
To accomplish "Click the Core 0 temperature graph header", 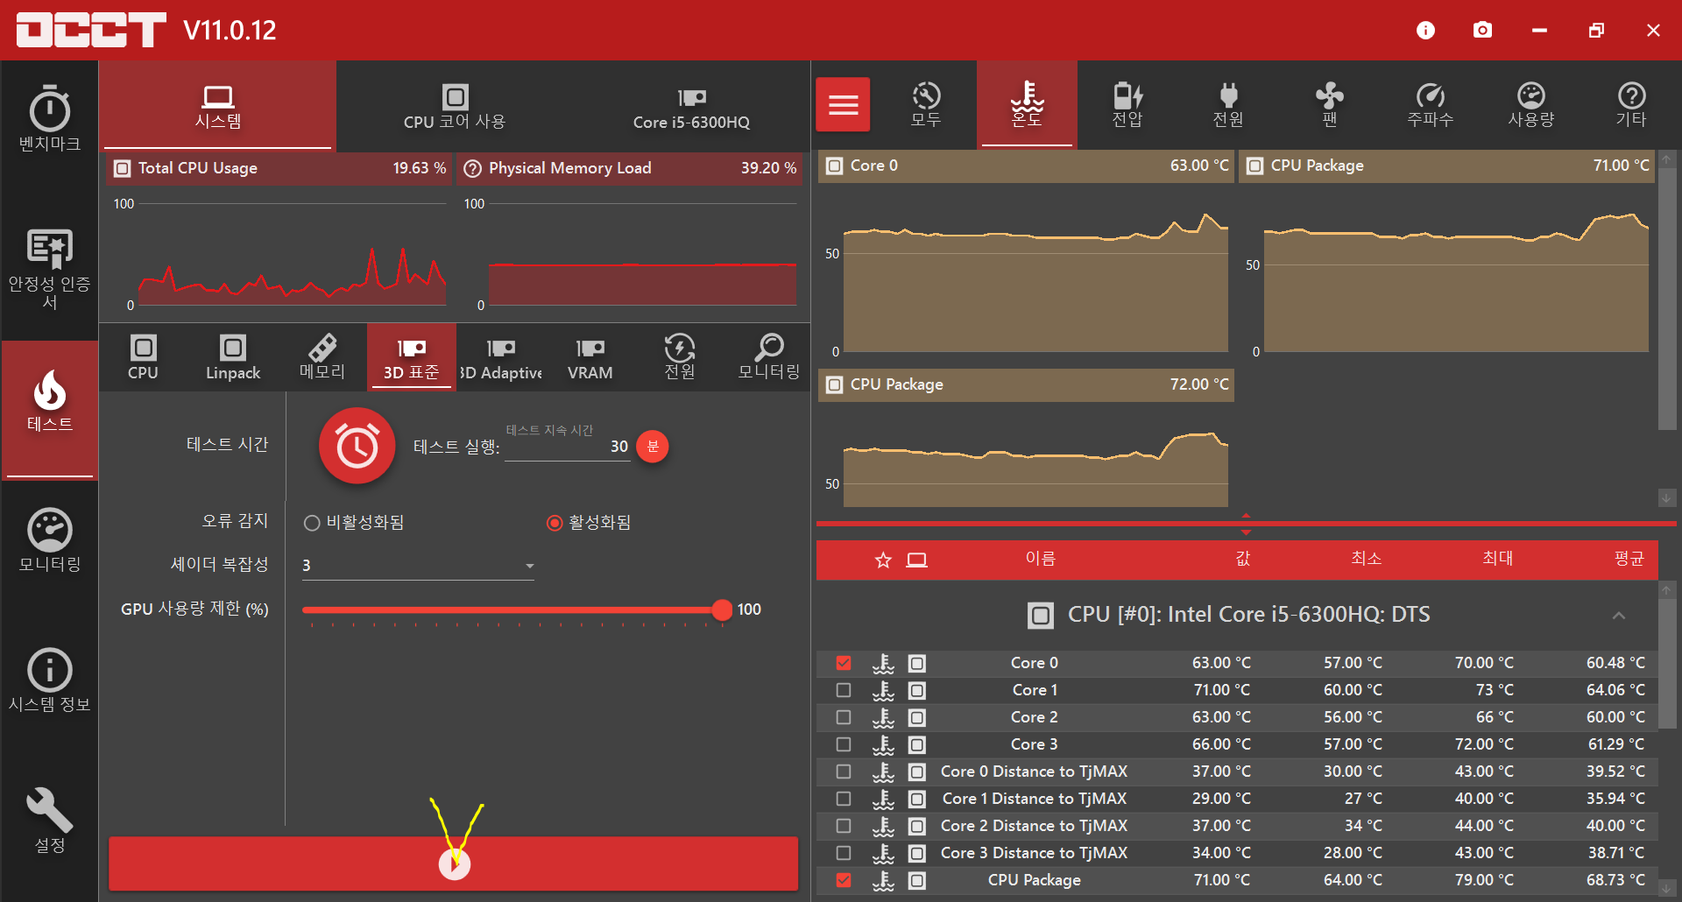I will tap(1026, 166).
